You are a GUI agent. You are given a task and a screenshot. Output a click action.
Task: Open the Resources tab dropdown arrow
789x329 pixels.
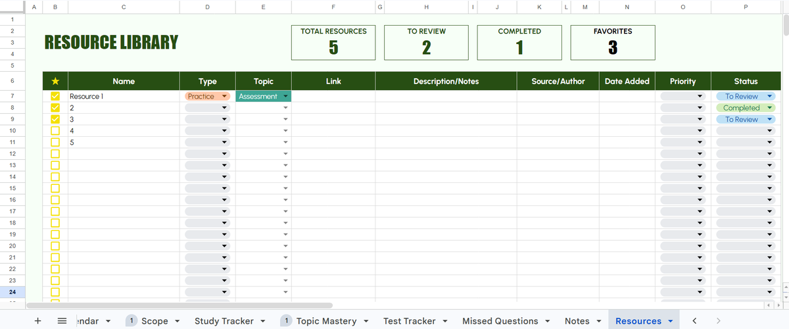[670, 321]
